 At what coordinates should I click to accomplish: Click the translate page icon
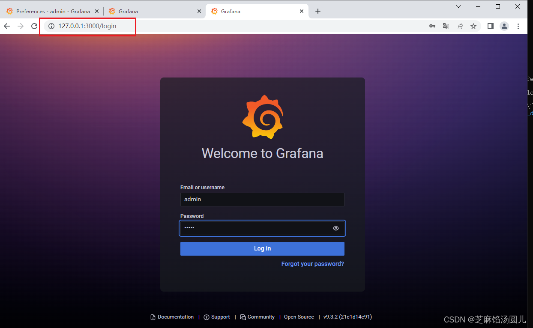pos(446,26)
